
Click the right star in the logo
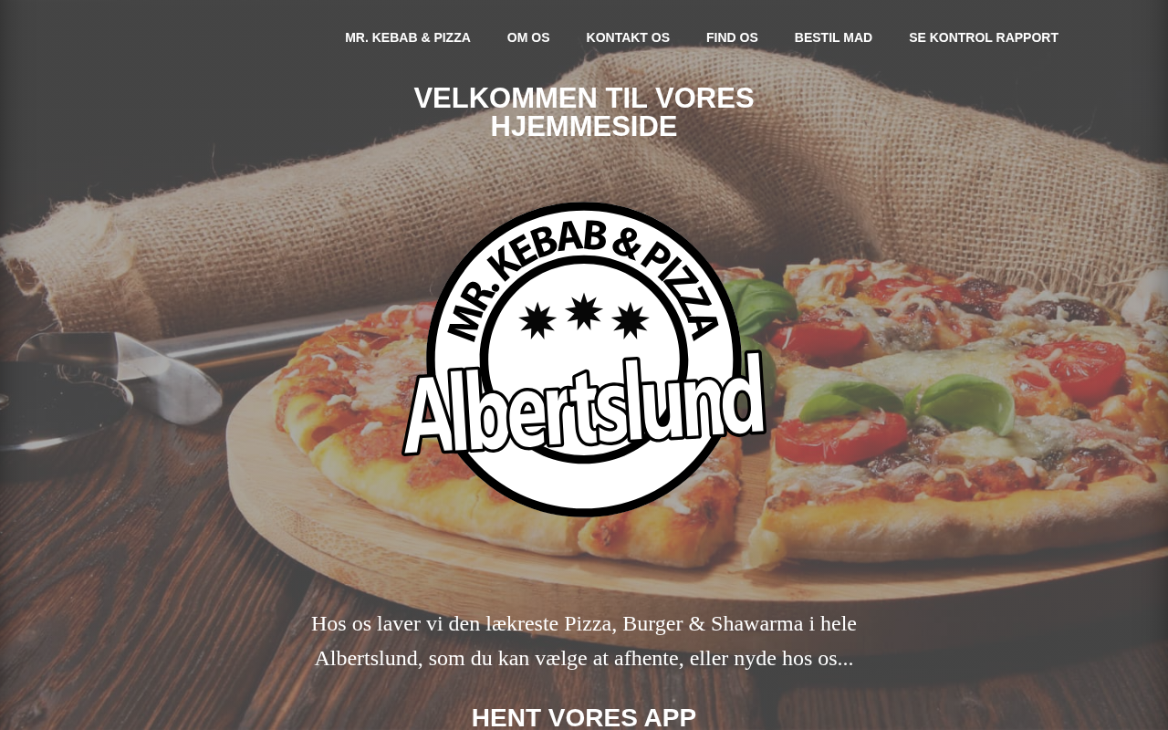pos(631,321)
